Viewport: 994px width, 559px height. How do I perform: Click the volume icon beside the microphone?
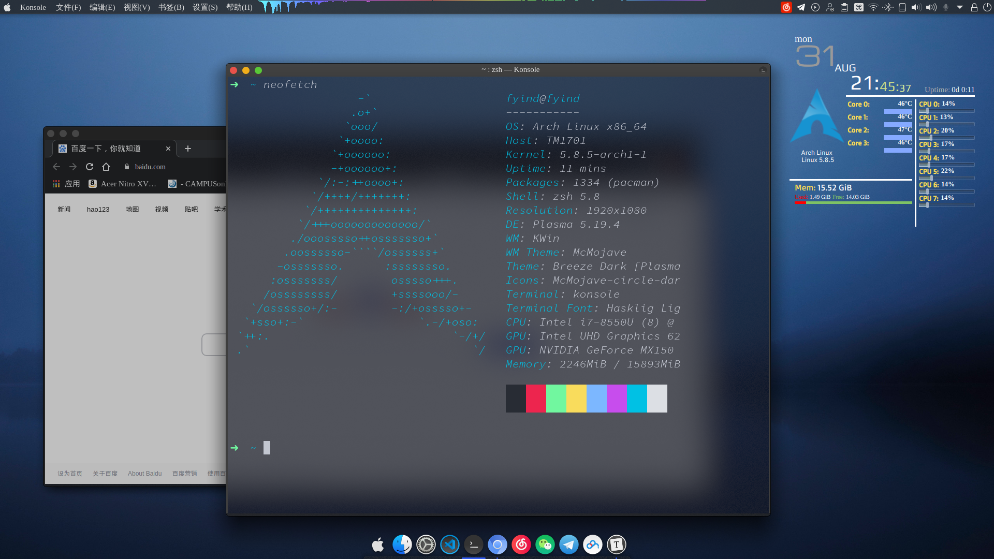pyautogui.click(x=931, y=7)
